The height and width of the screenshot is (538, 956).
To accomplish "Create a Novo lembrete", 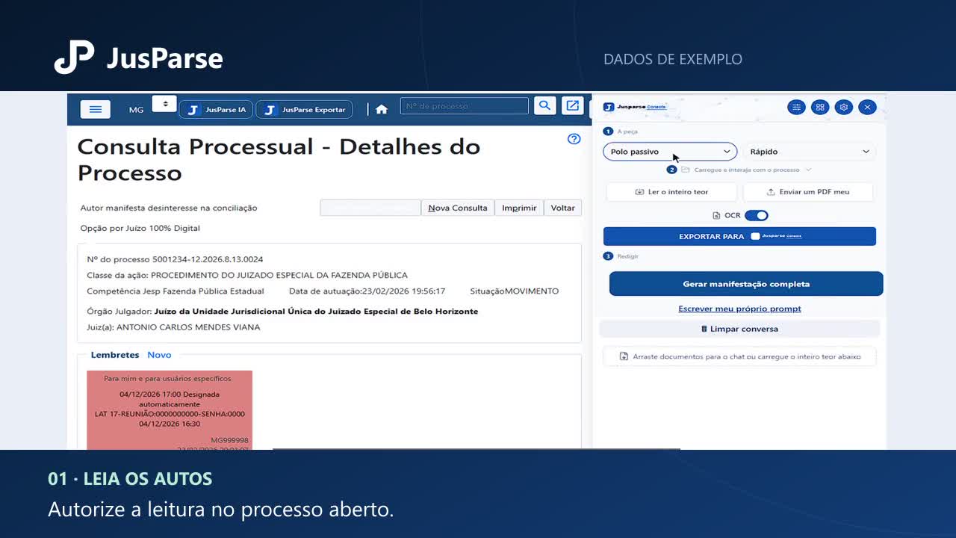I will click(159, 355).
